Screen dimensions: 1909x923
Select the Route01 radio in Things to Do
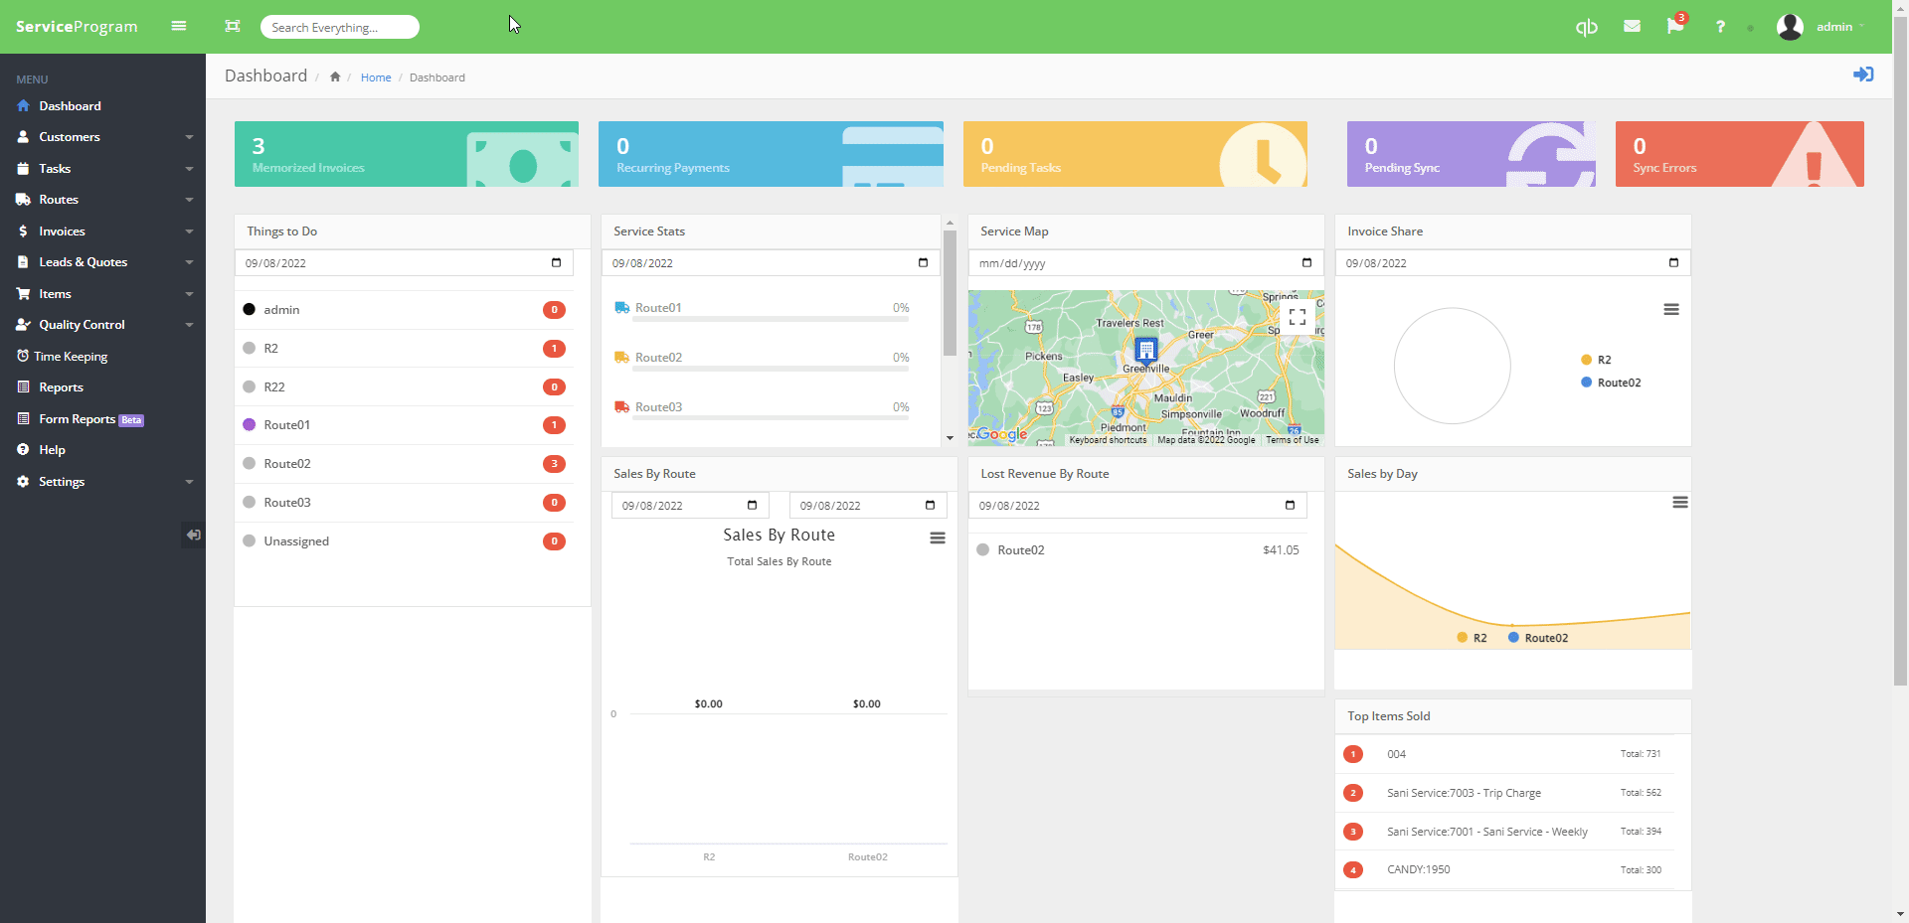(250, 425)
